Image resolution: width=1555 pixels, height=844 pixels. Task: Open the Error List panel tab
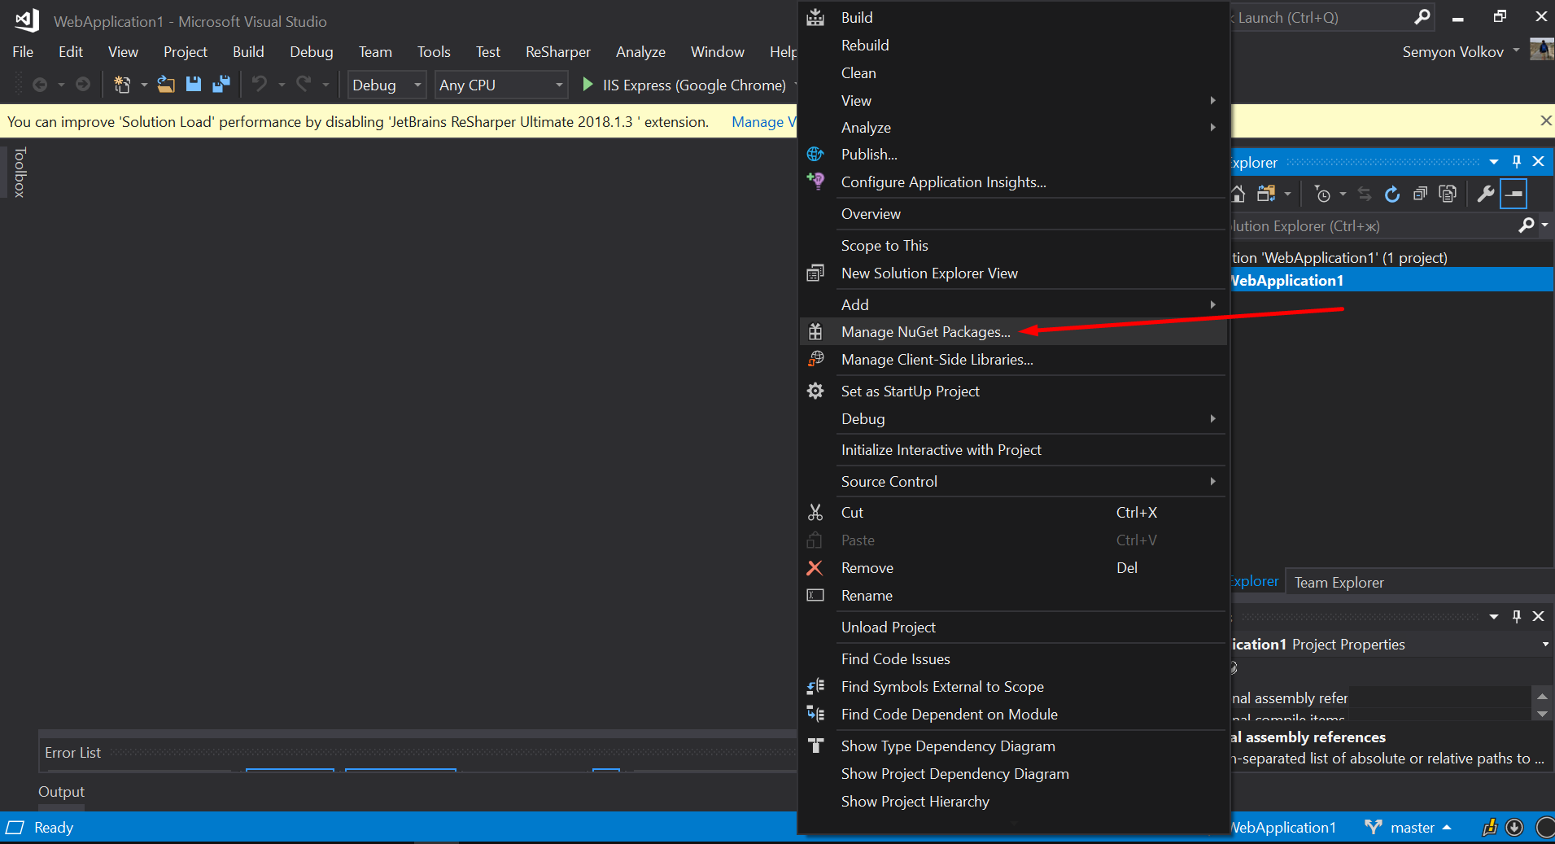[x=72, y=753]
